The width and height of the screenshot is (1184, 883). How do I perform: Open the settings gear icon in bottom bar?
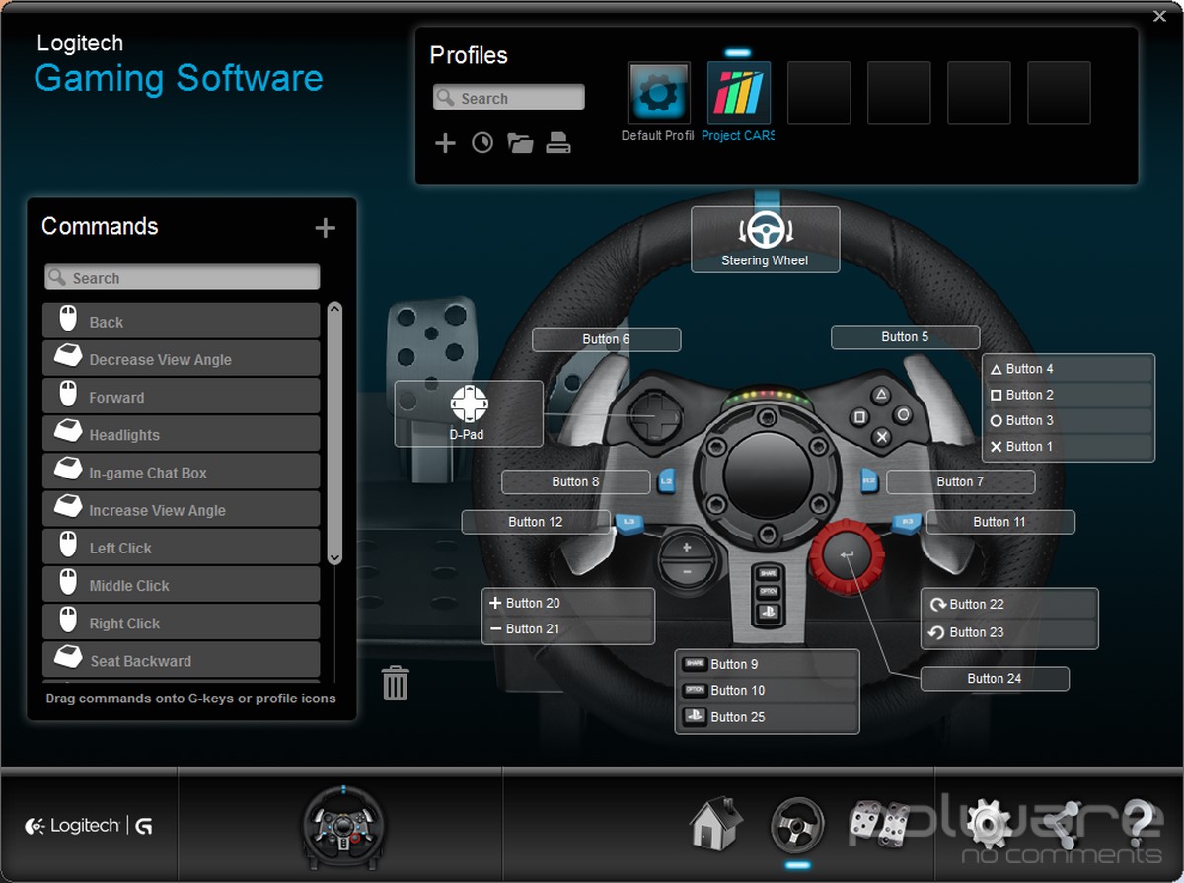tap(987, 824)
